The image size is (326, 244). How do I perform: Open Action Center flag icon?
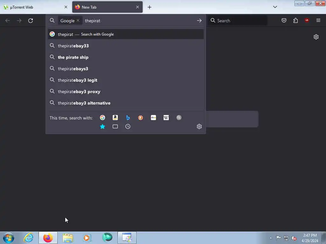click(278, 238)
